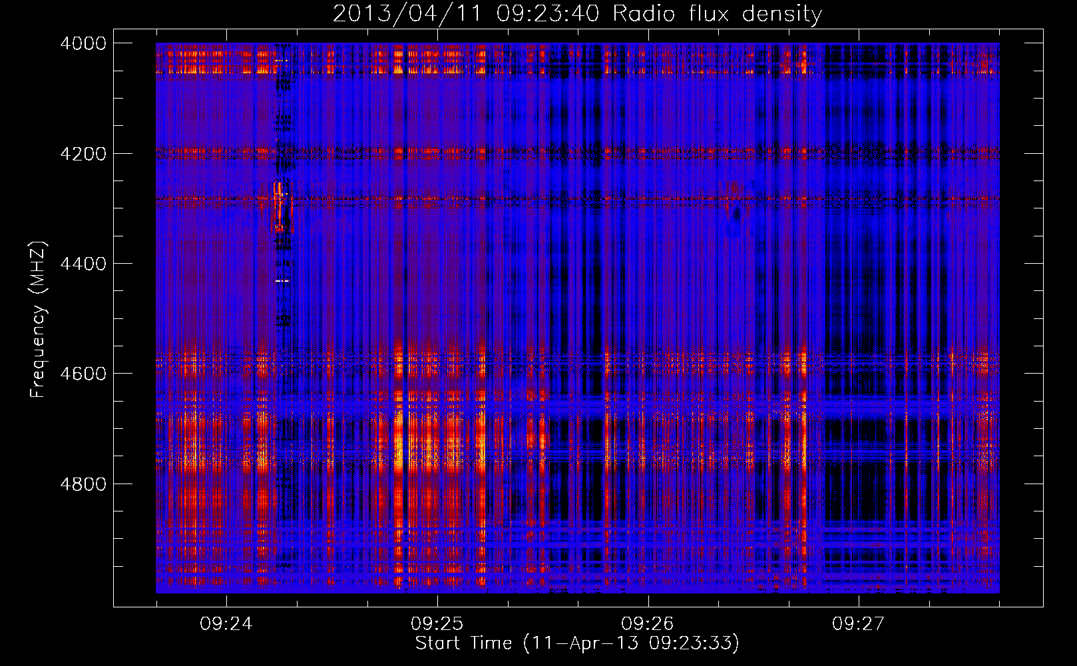
Task: Click the 09:24 time tick label
Action: pos(226,624)
